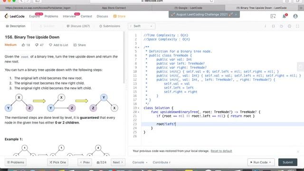304x171 pixels.
Task: Open the Solution tab
Action: [x=47, y=26]
